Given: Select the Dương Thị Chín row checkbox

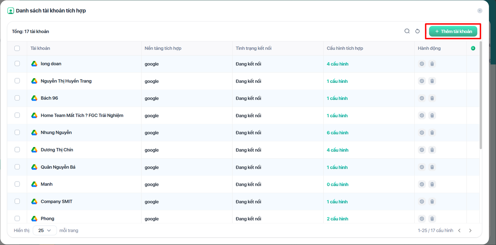Looking at the screenshot, I should pyautogui.click(x=17, y=150).
